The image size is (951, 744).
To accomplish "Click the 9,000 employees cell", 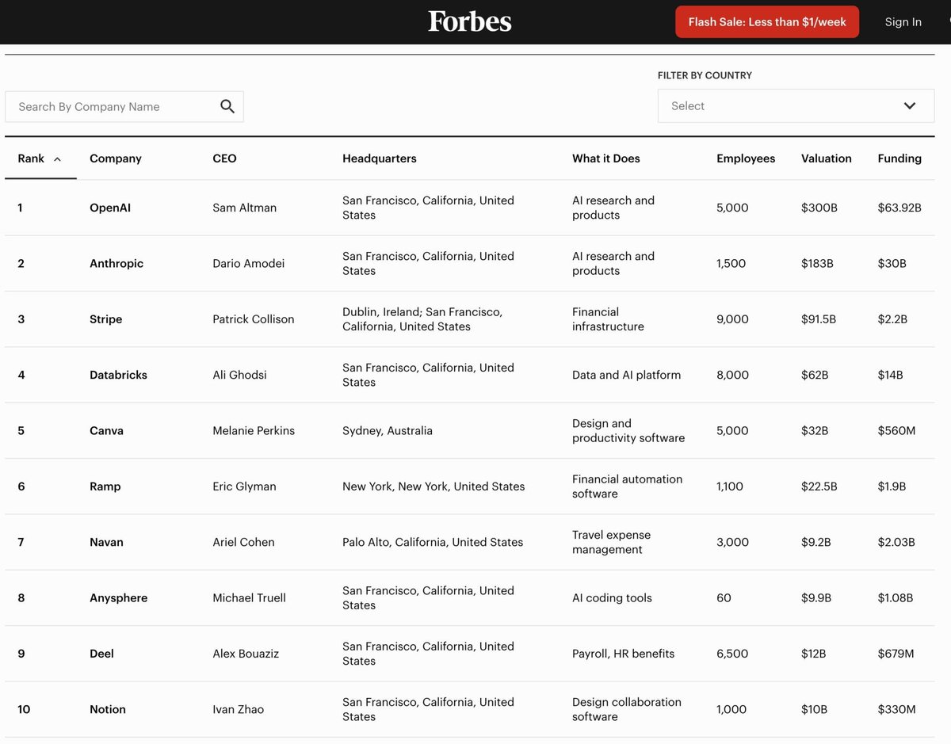I will coord(732,319).
